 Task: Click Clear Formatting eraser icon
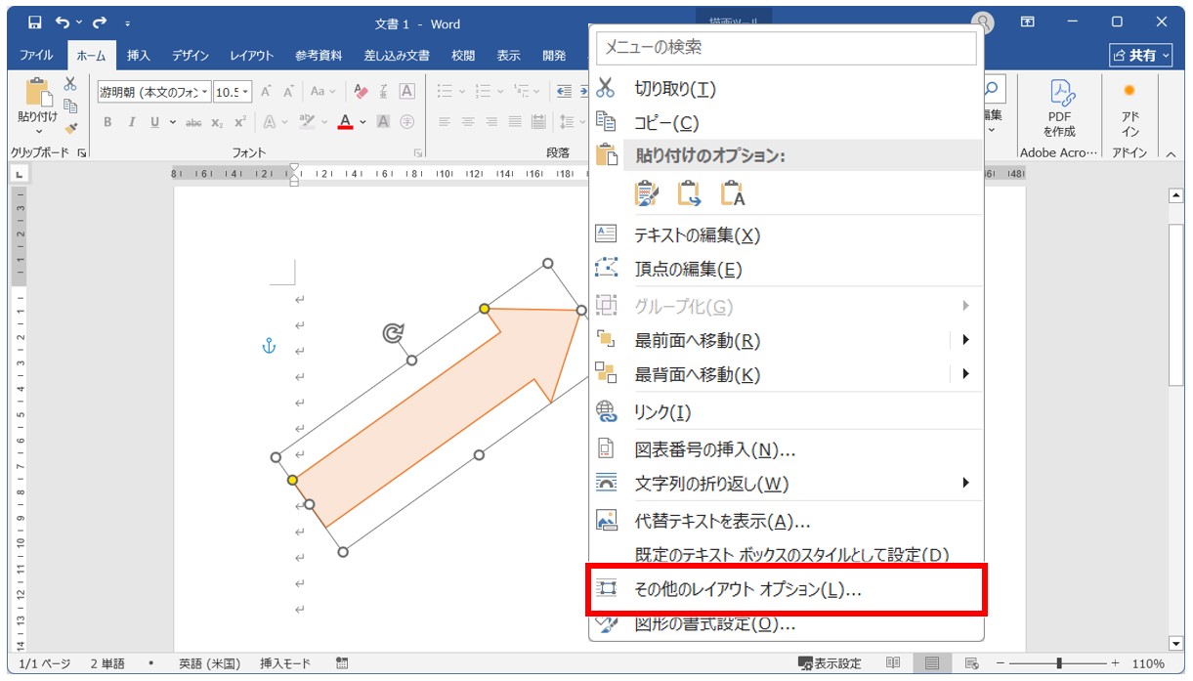[361, 92]
